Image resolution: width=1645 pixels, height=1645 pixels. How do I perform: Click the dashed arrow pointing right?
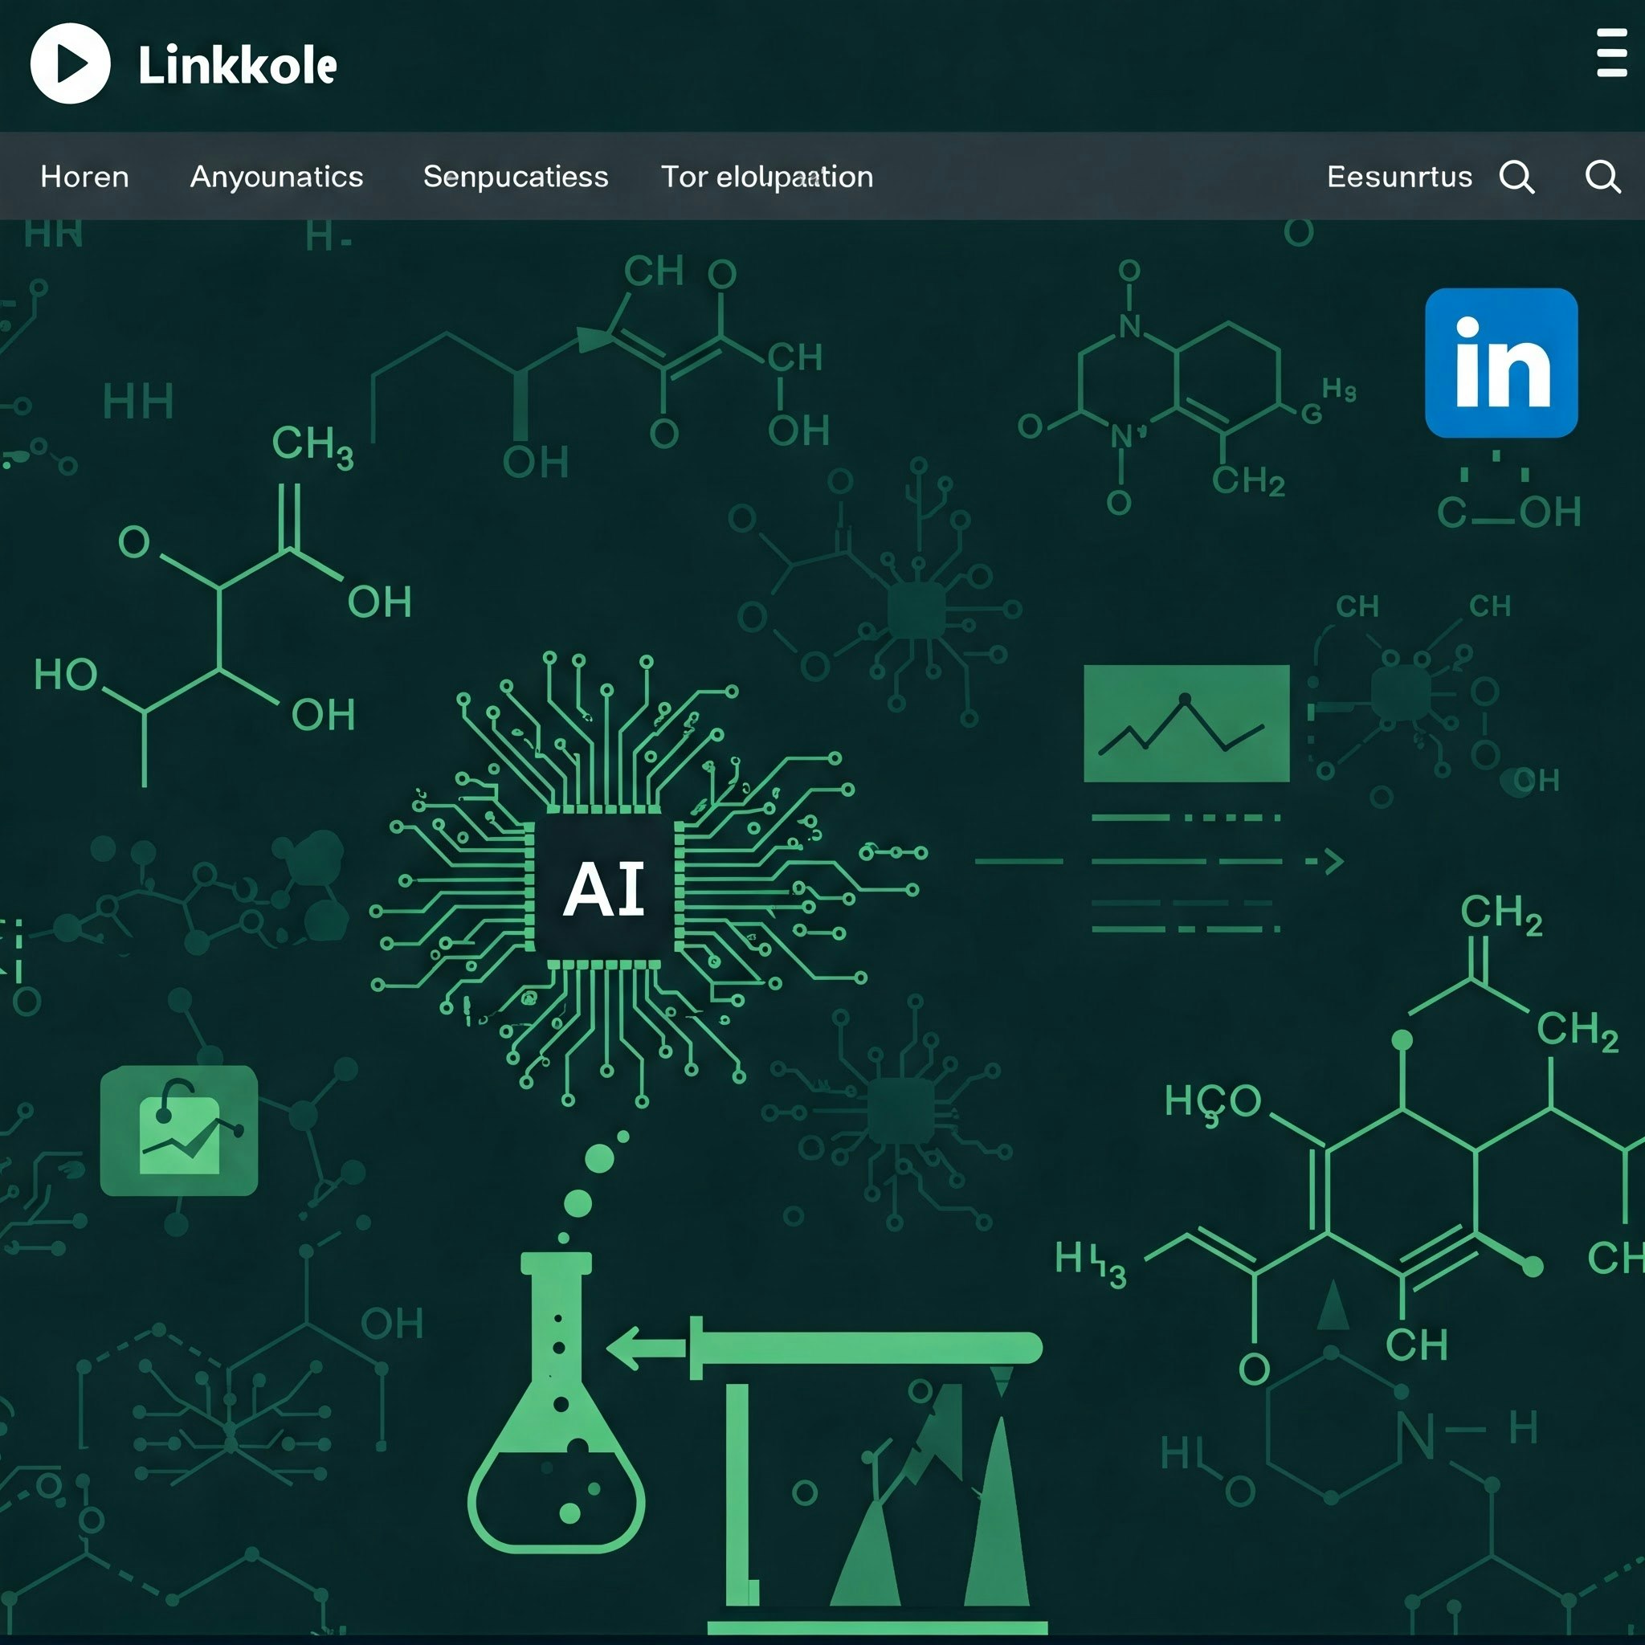(x=1325, y=862)
